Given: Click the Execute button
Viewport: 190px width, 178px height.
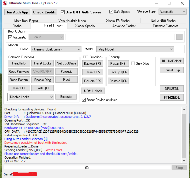Looking at the screenshot, I should point(66,97).
